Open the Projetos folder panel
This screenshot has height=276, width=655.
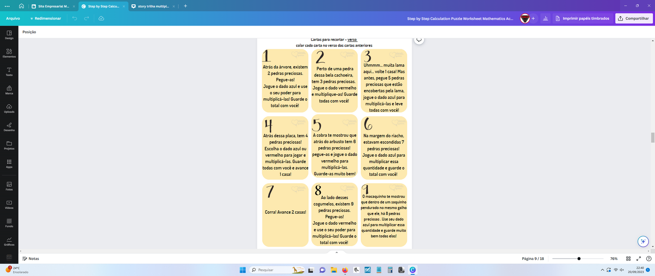pos(9,145)
